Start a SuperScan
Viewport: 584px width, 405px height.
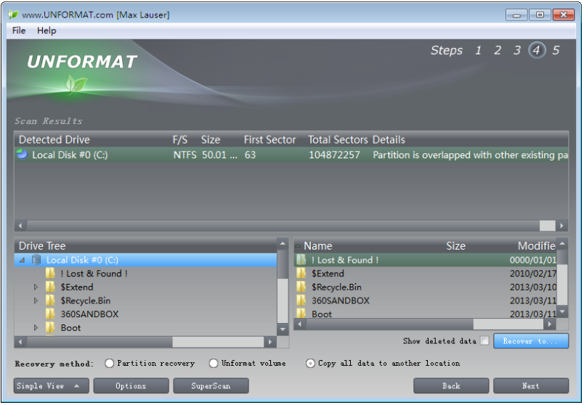coord(211,385)
